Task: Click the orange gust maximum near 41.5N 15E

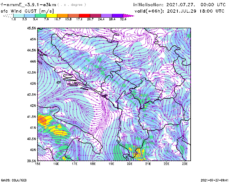Action: pyautogui.click(x=42, y=120)
